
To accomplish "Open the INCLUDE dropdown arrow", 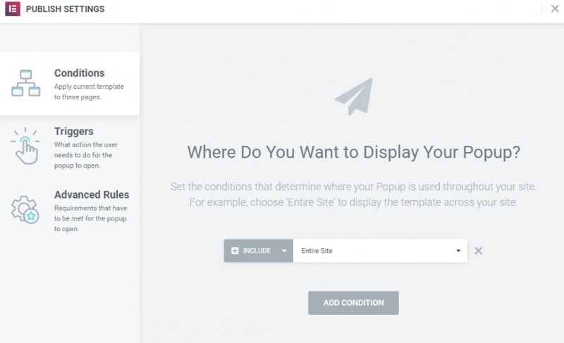I will [284, 251].
